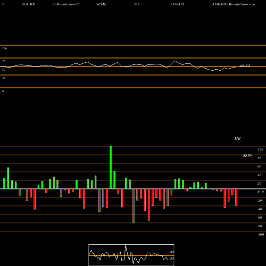Click the tallest green MR bar
The image size is (266, 266).
tap(111, 168)
